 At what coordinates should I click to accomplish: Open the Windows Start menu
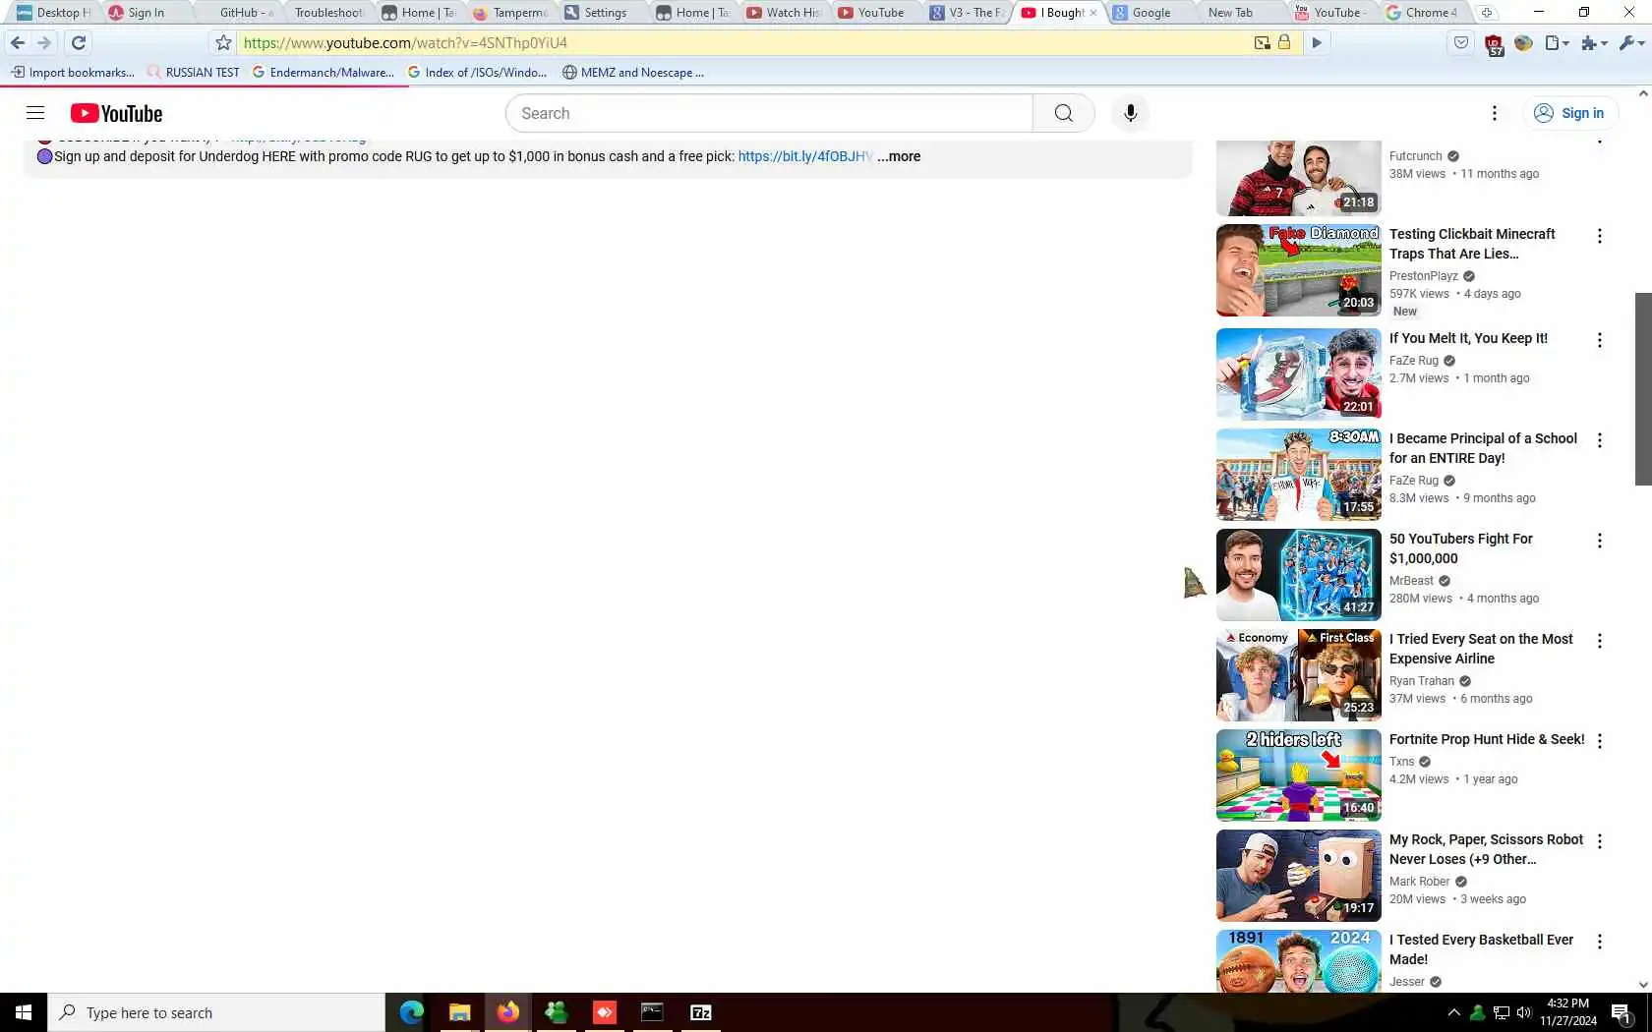(x=24, y=1012)
